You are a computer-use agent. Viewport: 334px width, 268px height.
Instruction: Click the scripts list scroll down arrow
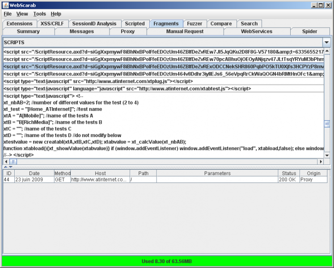[327, 155]
